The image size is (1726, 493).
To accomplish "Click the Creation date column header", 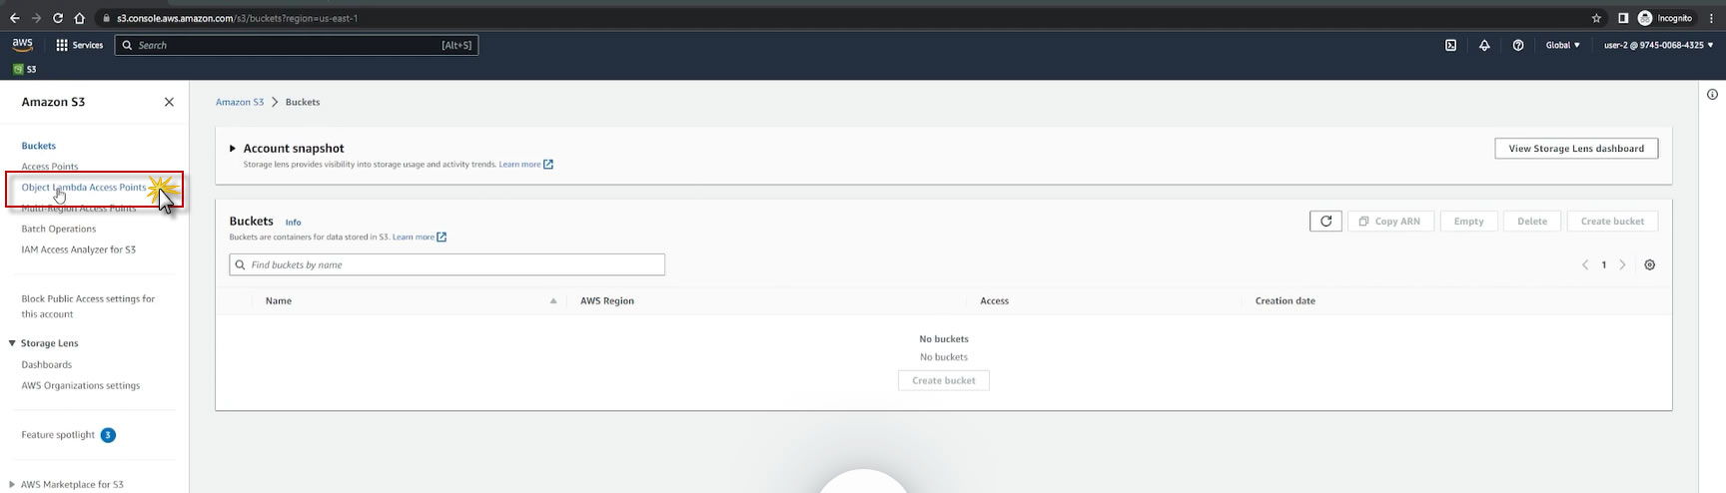I will click(1285, 300).
